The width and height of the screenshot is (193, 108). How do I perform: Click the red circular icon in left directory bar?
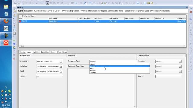pos(14,59)
